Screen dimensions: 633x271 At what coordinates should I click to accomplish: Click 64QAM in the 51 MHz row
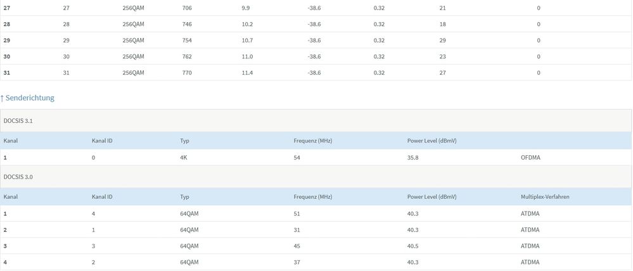[189, 214]
